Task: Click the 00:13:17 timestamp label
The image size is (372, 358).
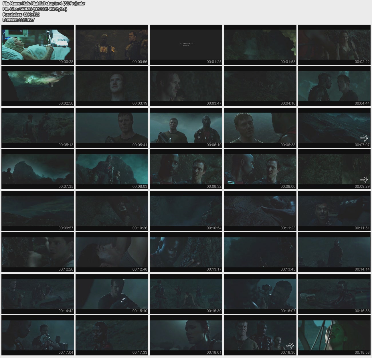Action: [214, 269]
